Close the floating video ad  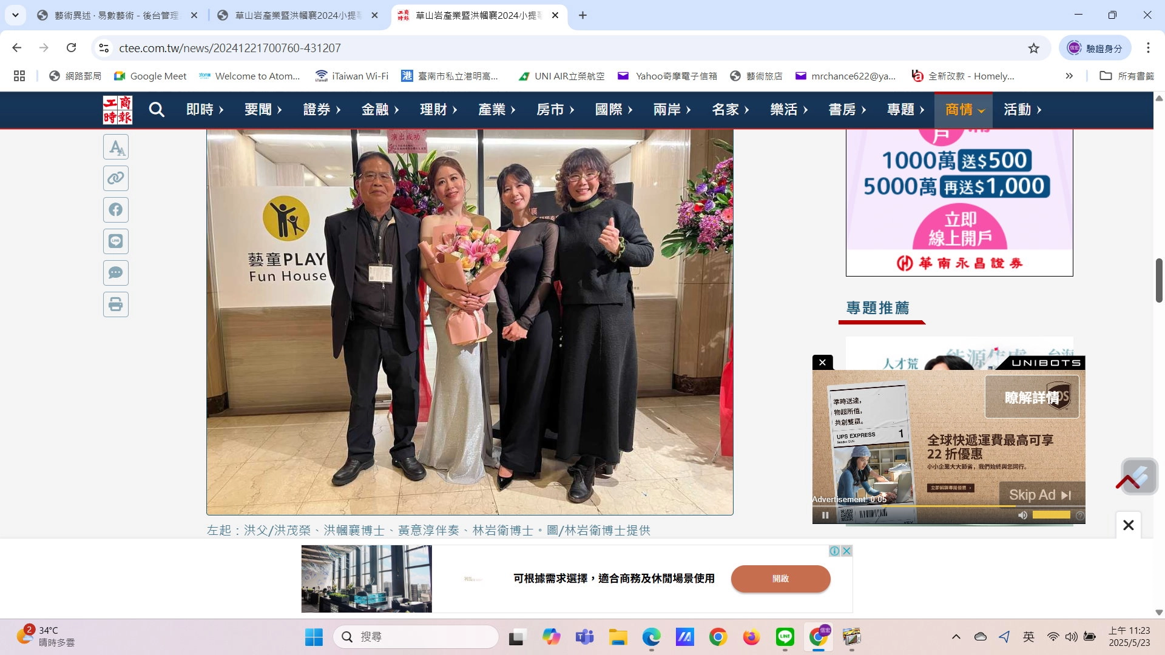pyautogui.click(x=822, y=363)
